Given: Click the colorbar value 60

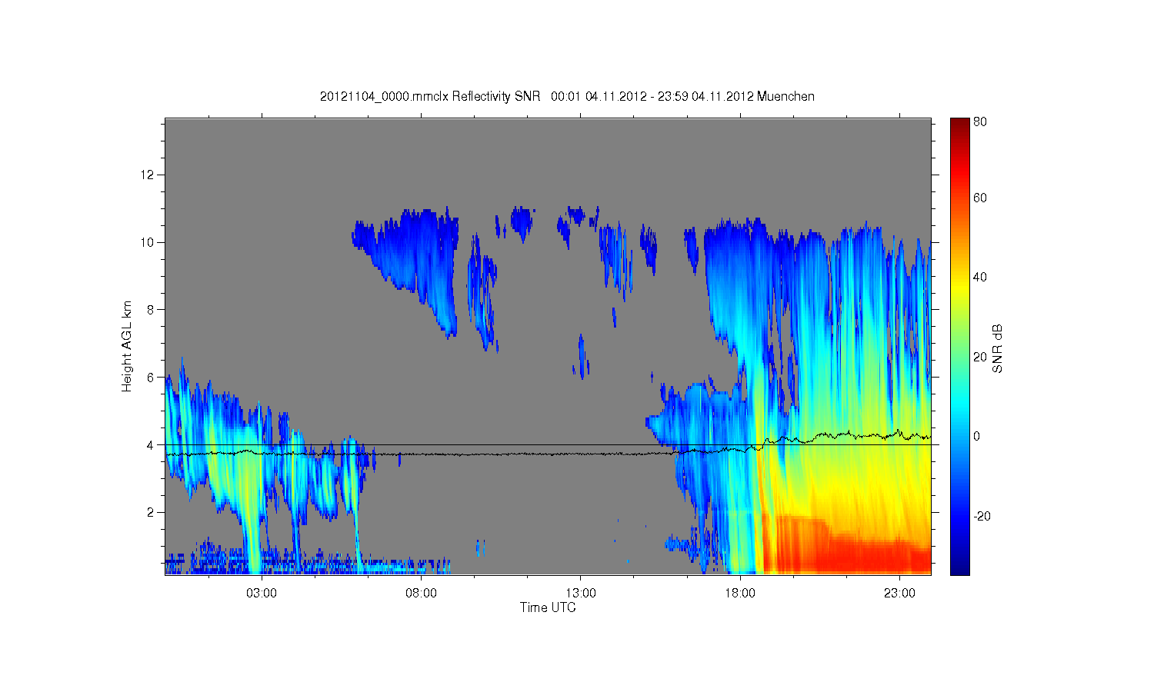Looking at the screenshot, I should (980, 198).
